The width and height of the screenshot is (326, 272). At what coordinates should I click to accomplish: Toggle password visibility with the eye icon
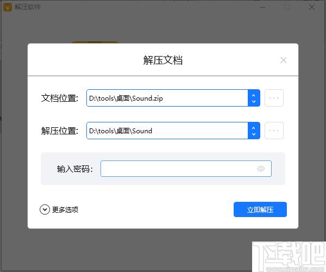[x=261, y=169]
